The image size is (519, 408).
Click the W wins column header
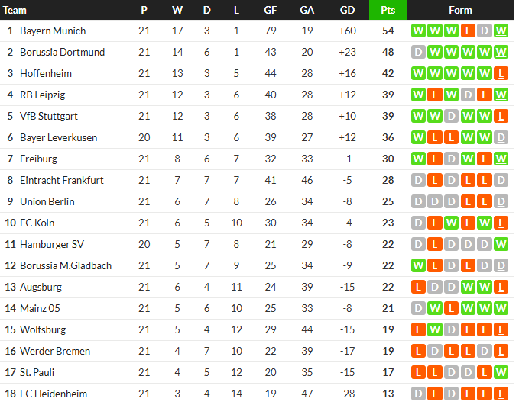point(177,10)
